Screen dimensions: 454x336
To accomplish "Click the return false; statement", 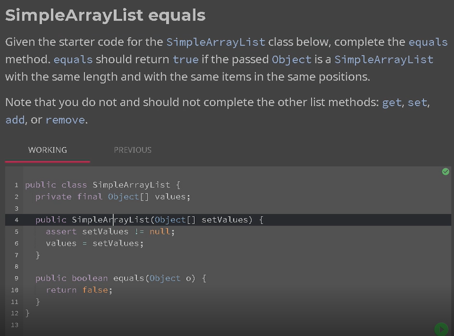I will point(79,290).
